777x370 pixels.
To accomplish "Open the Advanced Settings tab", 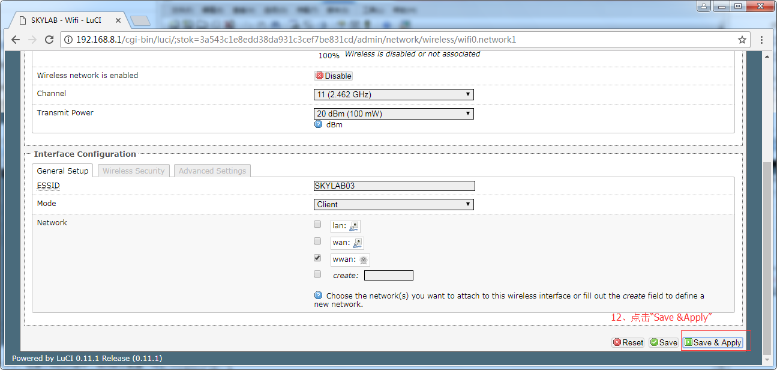I will [x=212, y=171].
